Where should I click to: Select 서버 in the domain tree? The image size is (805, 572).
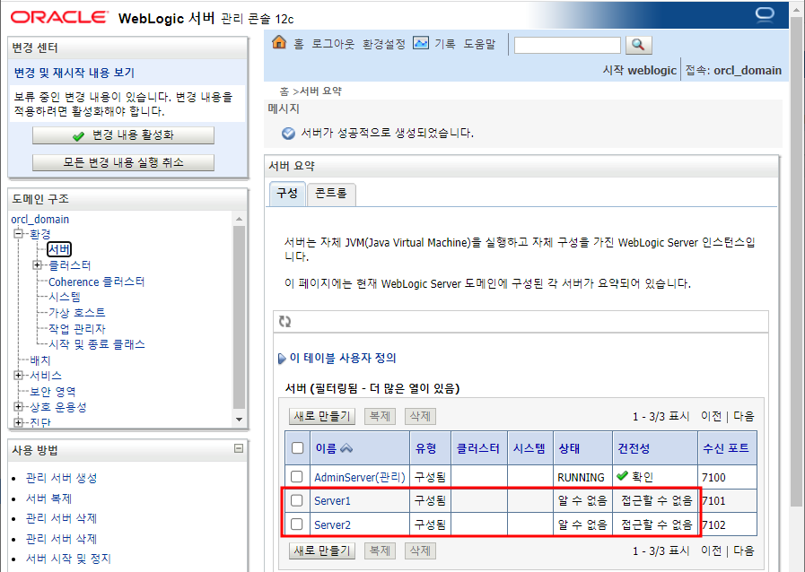click(x=59, y=249)
